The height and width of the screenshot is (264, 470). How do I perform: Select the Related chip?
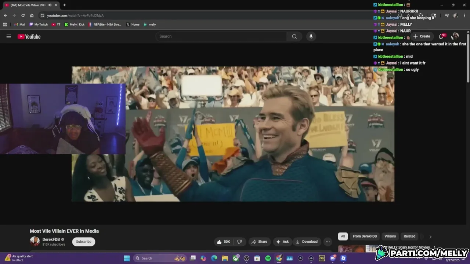(x=409, y=236)
